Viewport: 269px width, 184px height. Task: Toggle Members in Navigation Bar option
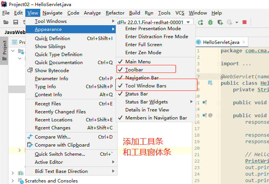156,118
